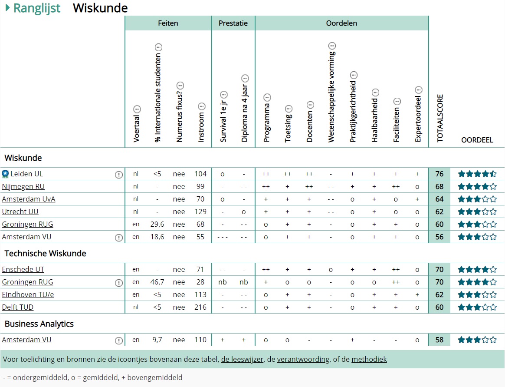This screenshot has height=387, width=505.
Task: Open the Eindhoven TU/e link
Action: (28, 294)
